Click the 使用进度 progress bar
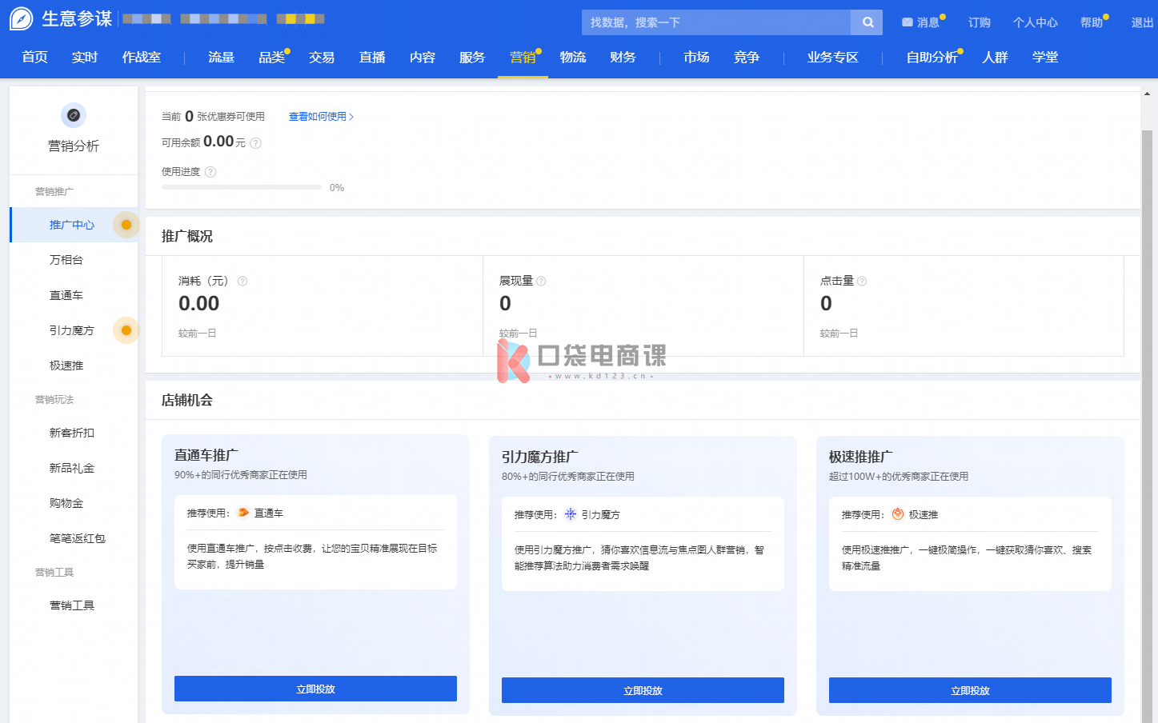Image resolution: width=1158 pixels, height=723 pixels. pos(242,187)
